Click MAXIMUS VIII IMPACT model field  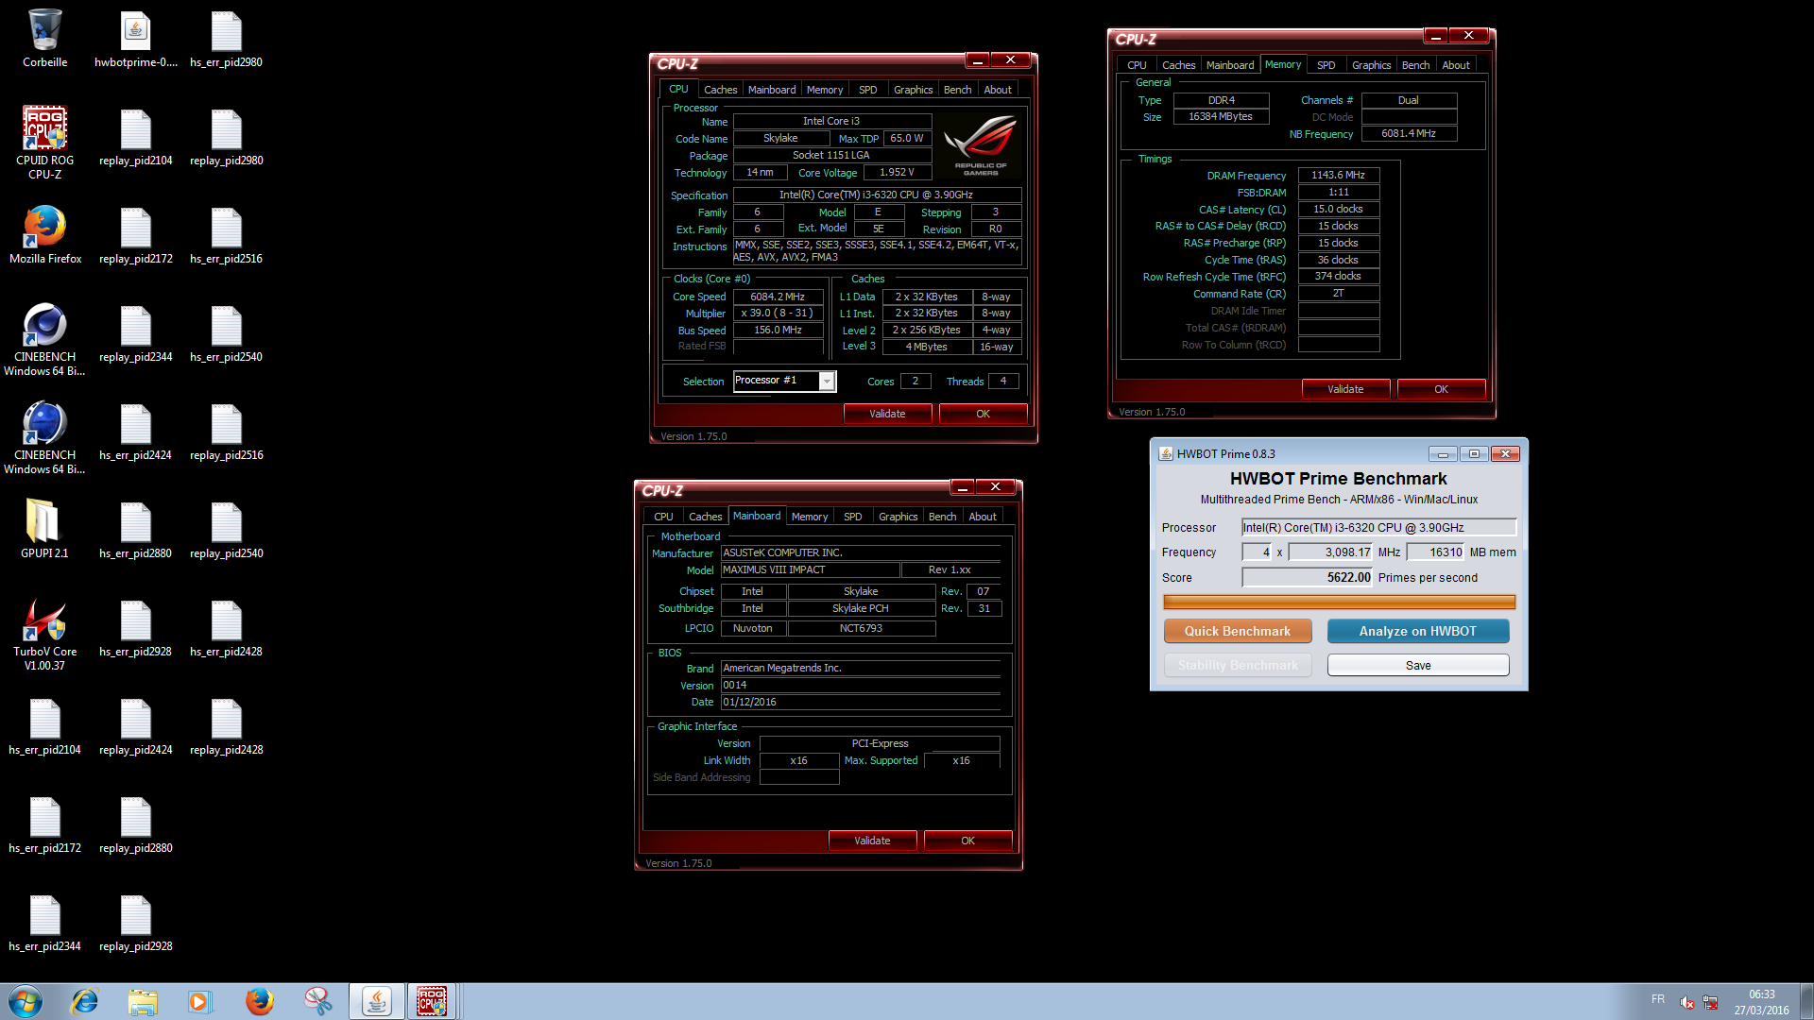pyautogui.click(x=810, y=569)
